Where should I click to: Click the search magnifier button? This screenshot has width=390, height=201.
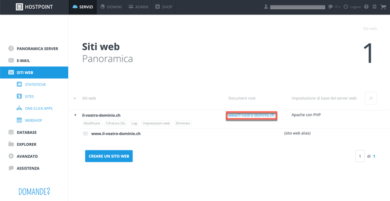click(x=371, y=99)
